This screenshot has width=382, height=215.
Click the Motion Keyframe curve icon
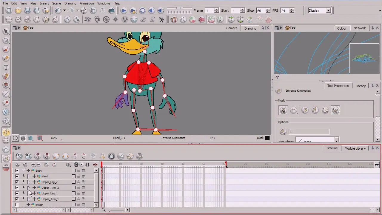(x=56, y=156)
